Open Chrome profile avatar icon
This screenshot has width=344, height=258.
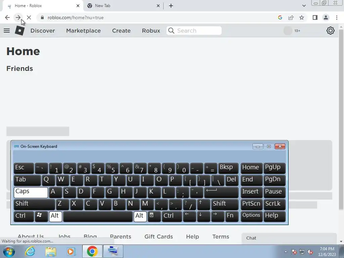[x=326, y=17]
